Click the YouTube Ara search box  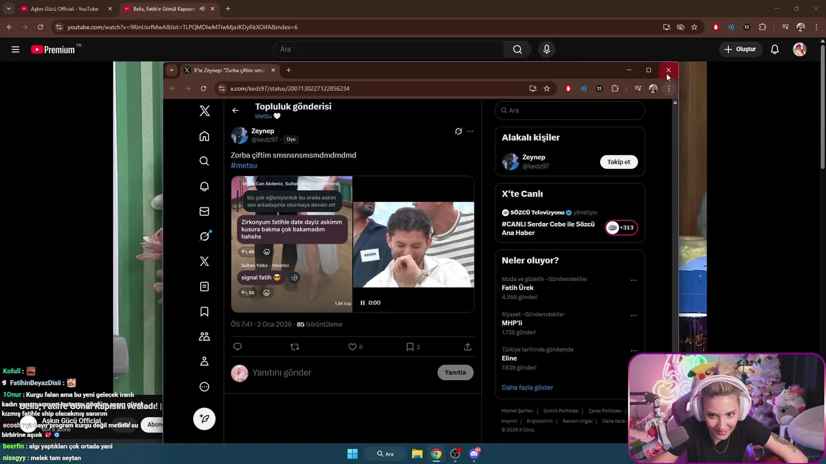pyautogui.click(x=389, y=49)
